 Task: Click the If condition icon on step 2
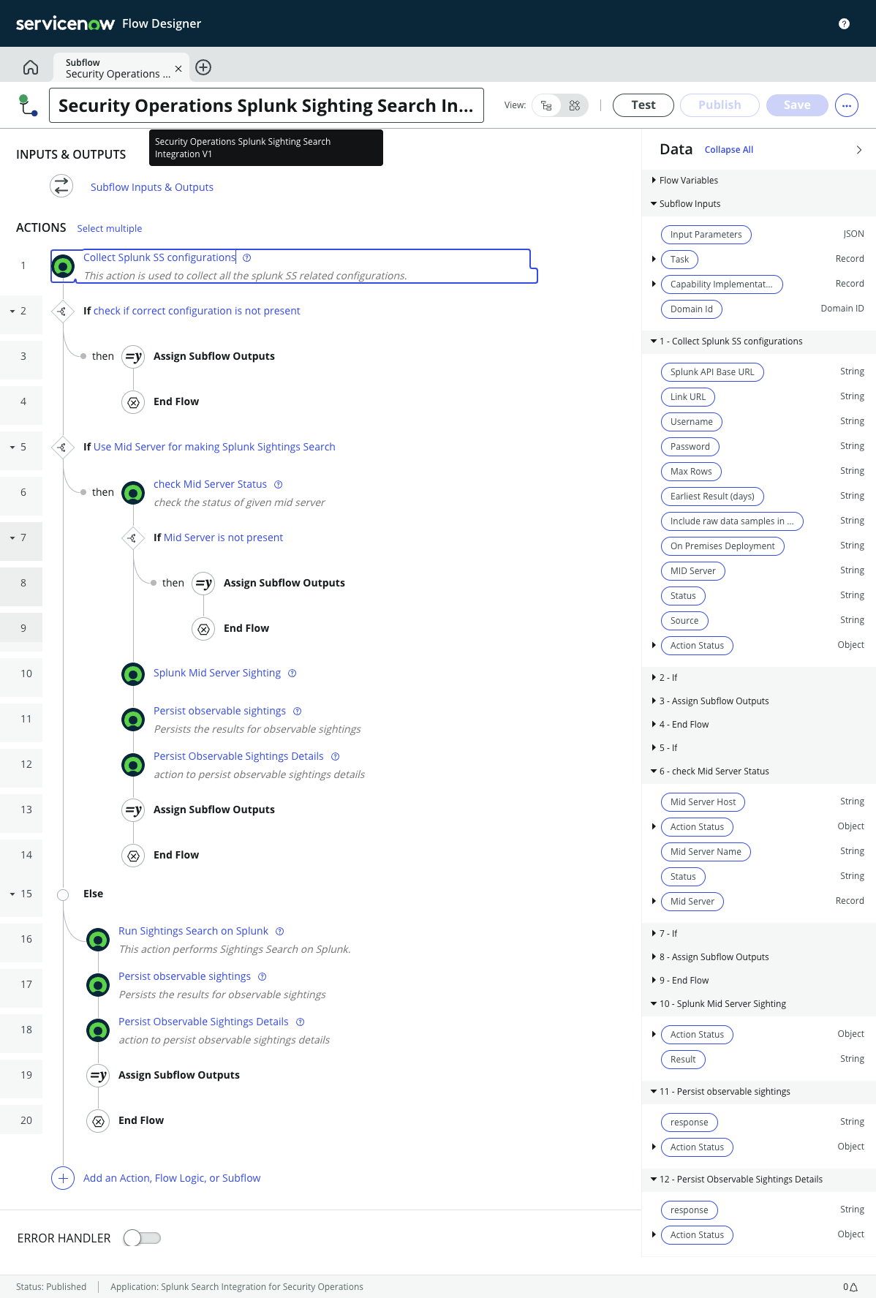[x=62, y=312]
